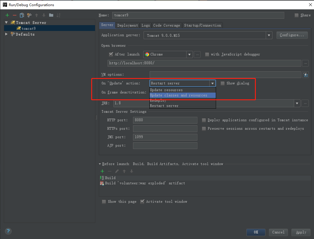Image resolution: width=314 pixels, height=239 pixels.
Task: Choose Update resources from dropdown list
Action: (x=183, y=90)
